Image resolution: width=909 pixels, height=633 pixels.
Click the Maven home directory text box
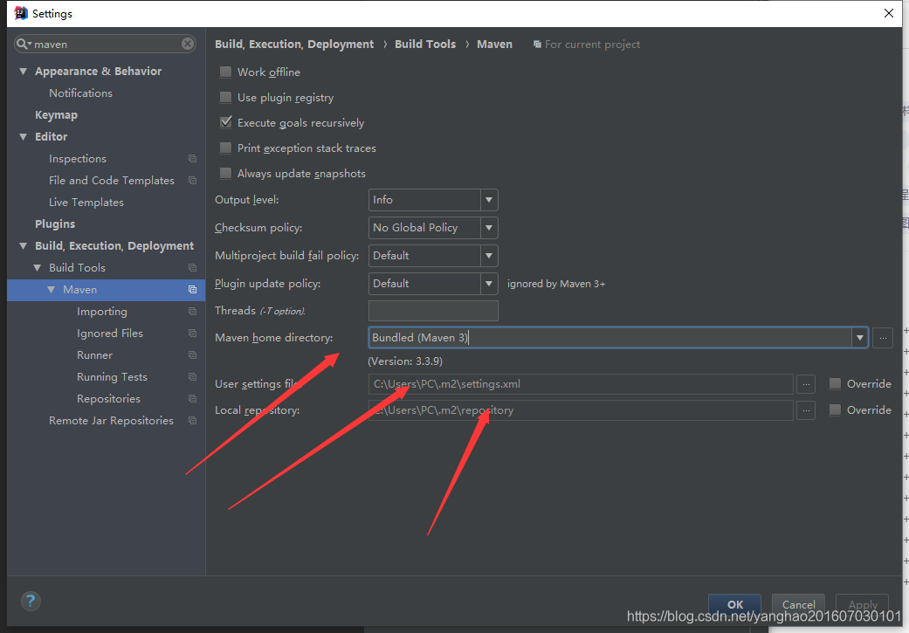[x=609, y=337]
